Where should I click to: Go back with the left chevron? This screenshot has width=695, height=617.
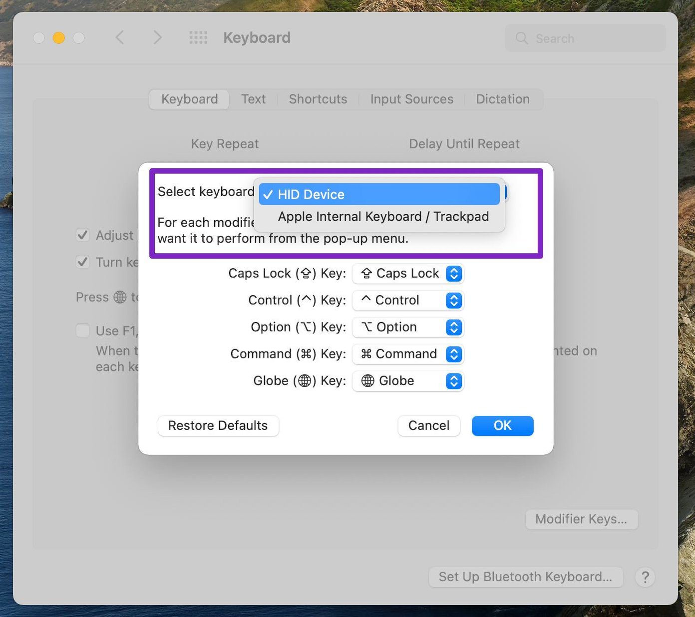click(120, 37)
